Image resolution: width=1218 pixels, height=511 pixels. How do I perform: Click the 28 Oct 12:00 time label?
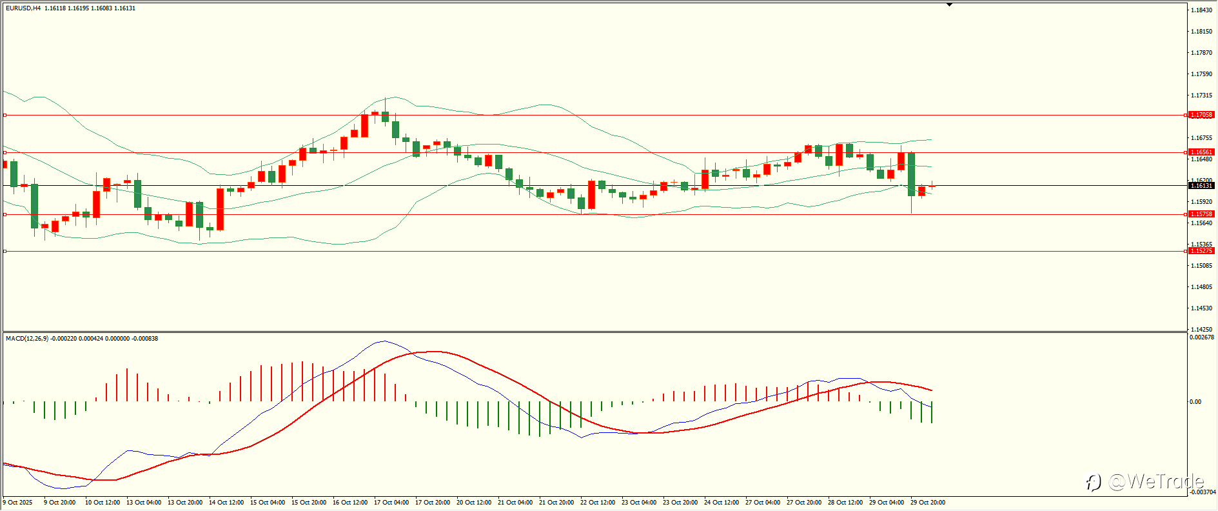tap(845, 503)
